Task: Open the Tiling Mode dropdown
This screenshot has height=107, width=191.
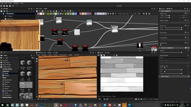Action: [x=175, y=40]
